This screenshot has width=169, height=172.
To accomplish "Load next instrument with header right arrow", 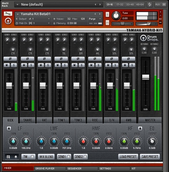I will (x=100, y=14).
